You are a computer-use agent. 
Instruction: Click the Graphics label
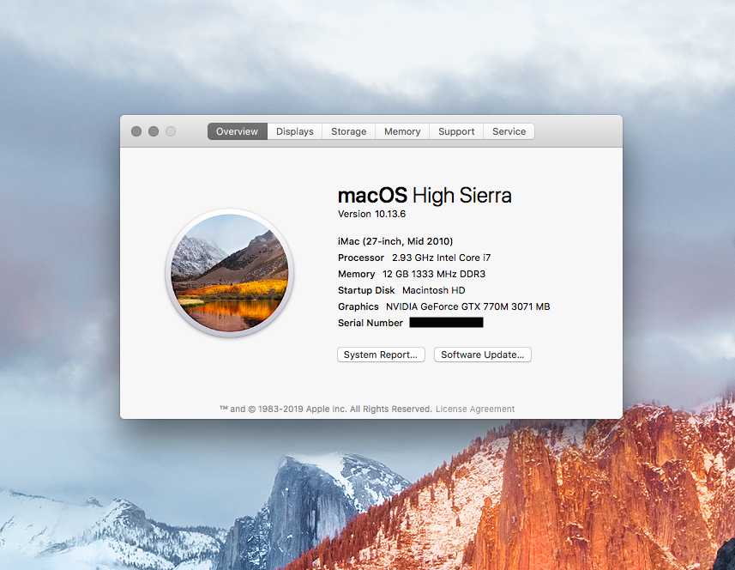tap(358, 306)
